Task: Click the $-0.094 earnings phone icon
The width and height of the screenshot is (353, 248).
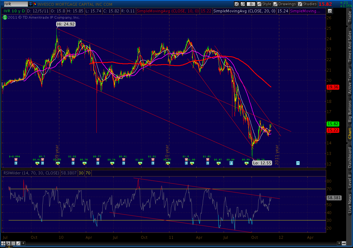Action: coord(16,159)
